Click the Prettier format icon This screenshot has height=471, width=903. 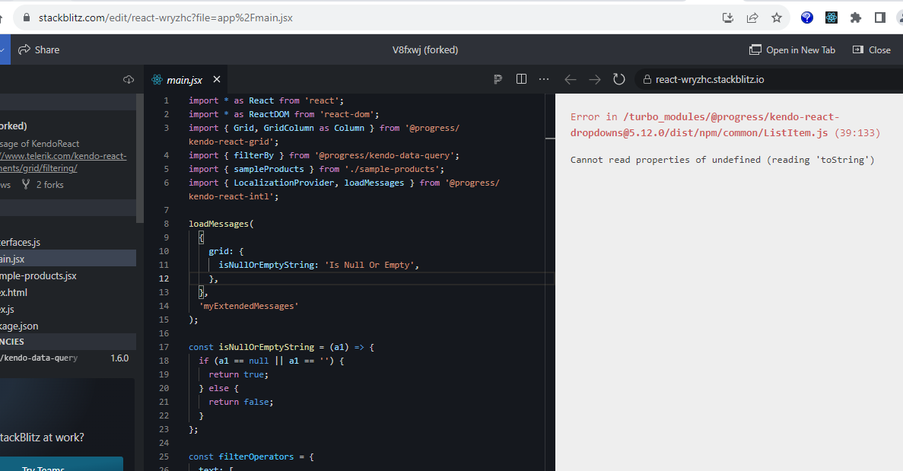tap(498, 79)
